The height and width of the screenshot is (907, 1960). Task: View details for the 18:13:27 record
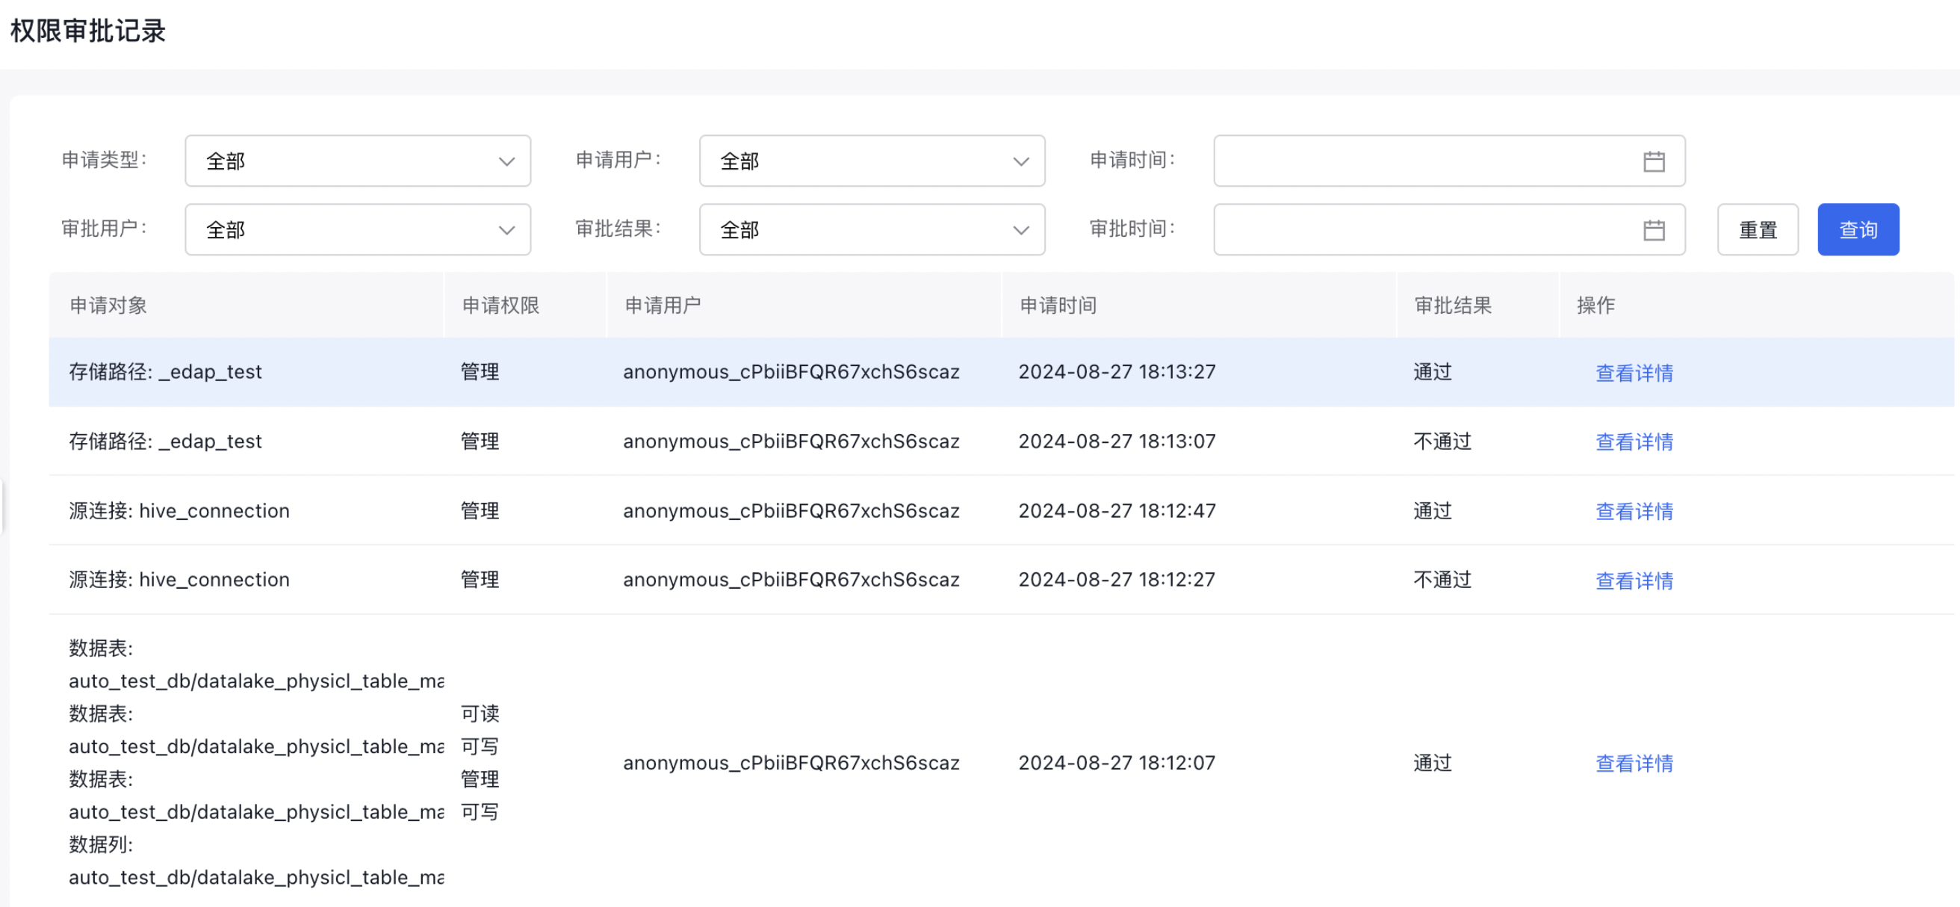point(1634,373)
